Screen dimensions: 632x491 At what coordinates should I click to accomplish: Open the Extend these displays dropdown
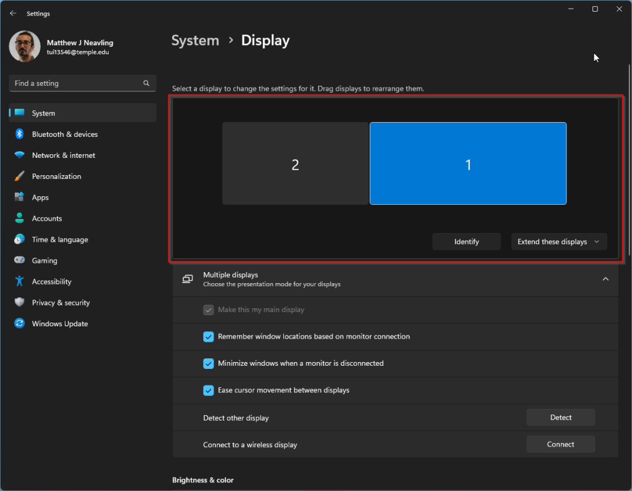tap(559, 242)
